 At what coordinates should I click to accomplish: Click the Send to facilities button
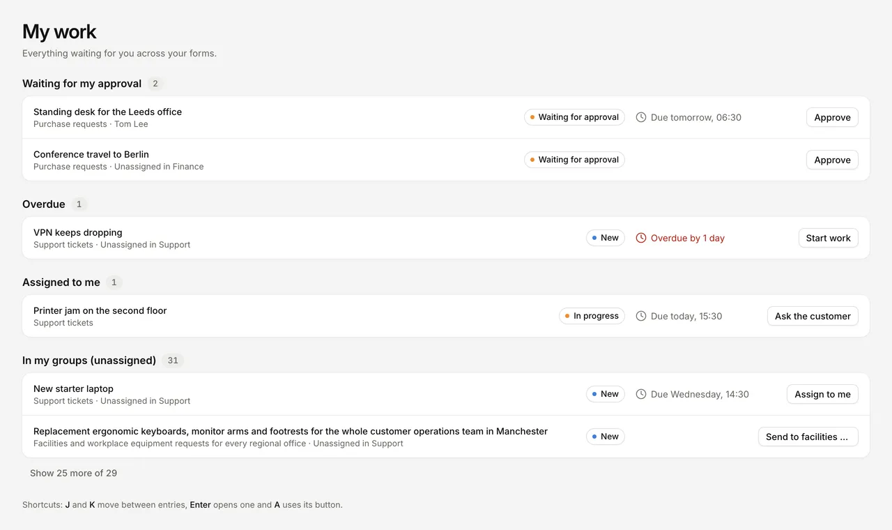click(x=808, y=437)
